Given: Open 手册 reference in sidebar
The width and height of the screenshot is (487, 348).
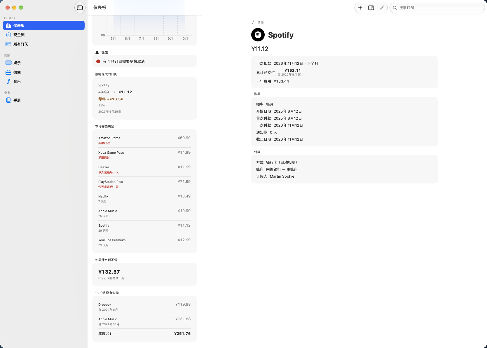Looking at the screenshot, I should coord(44,100).
